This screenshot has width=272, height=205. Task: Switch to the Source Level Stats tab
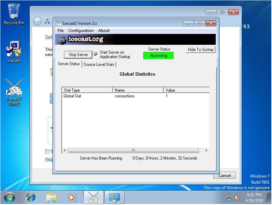tap(99, 64)
